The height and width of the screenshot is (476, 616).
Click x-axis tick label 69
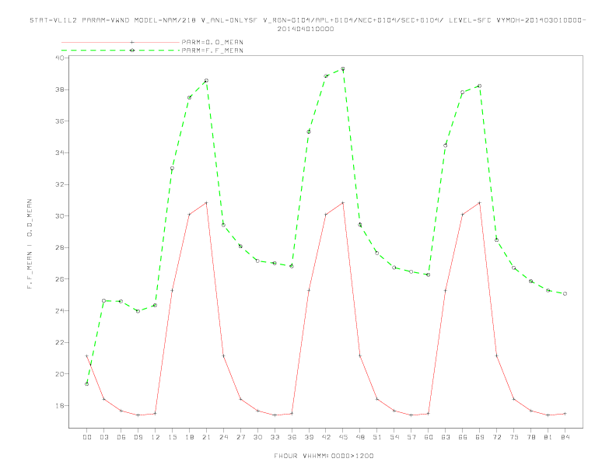coord(480,437)
